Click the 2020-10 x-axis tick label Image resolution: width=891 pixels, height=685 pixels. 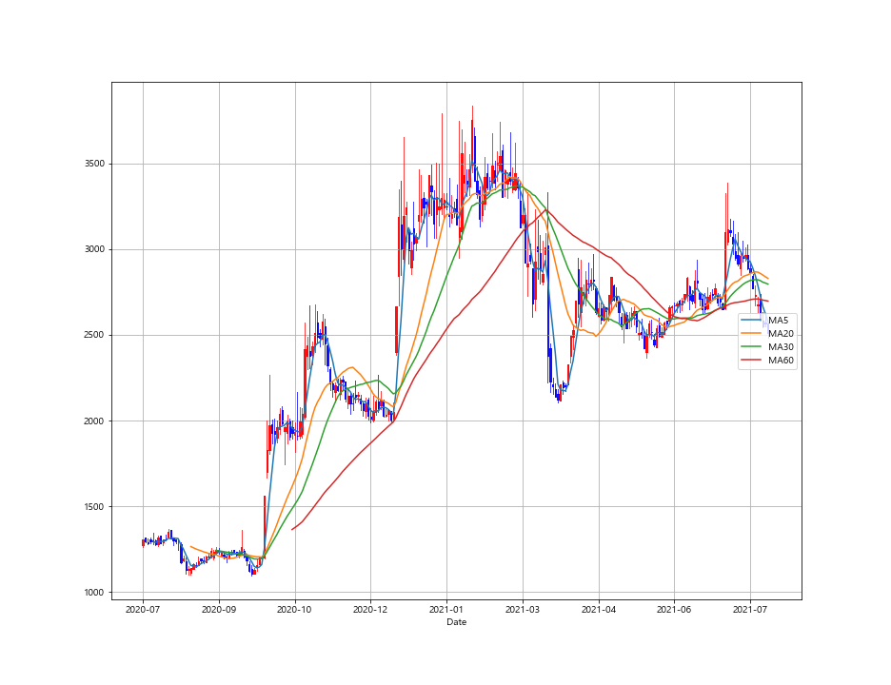[294, 610]
